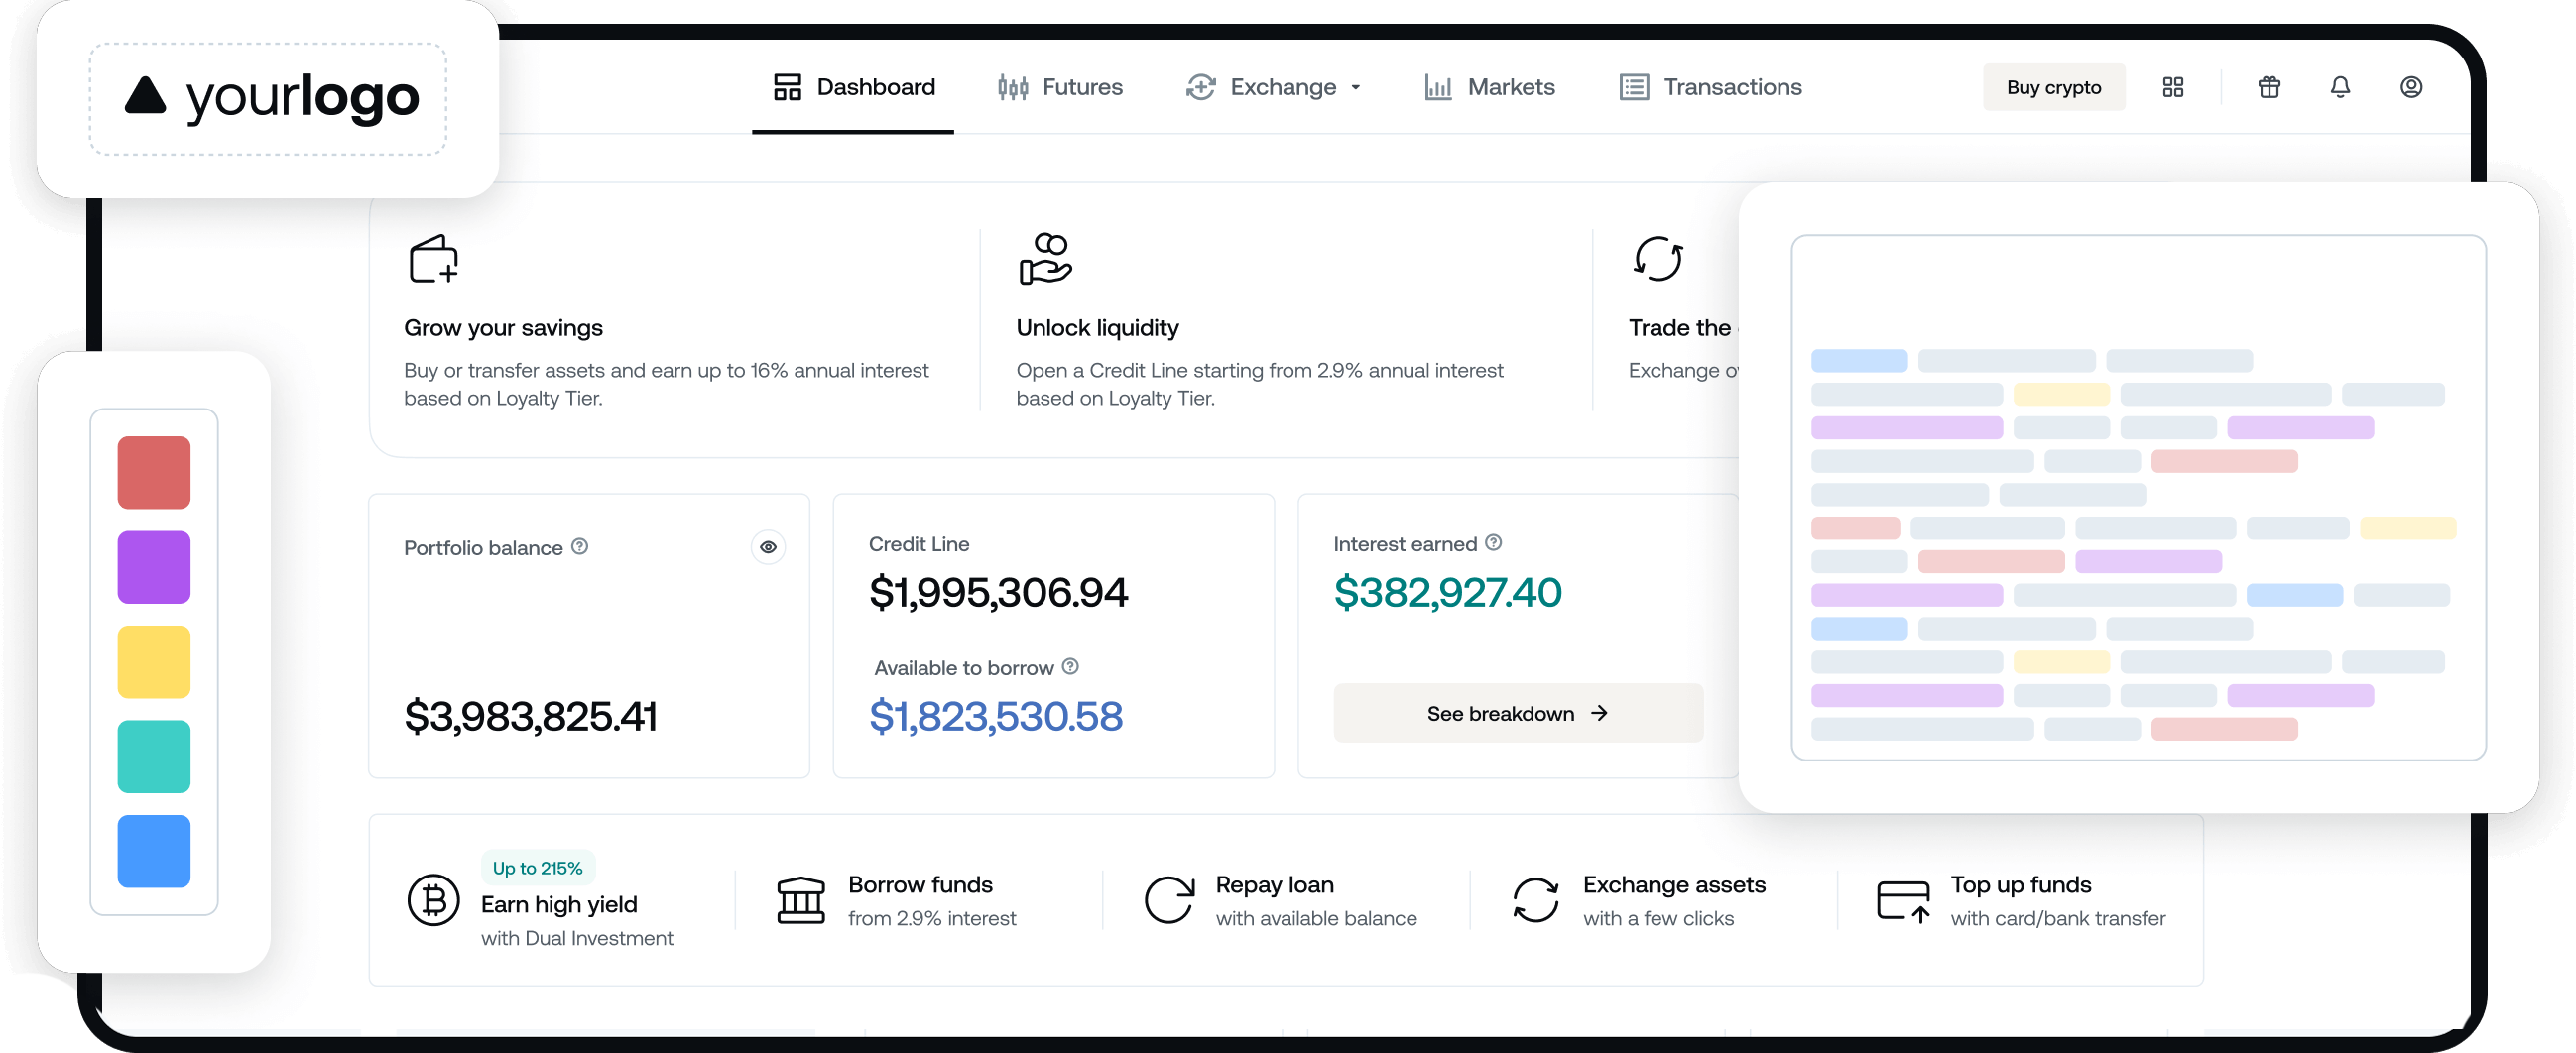Click the Top up funds card icon
This screenshot has width=2576, height=1053.
click(x=1902, y=900)
